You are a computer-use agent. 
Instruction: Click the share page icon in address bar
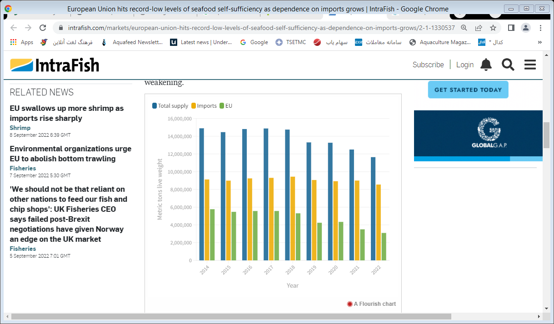pos(479,28)
